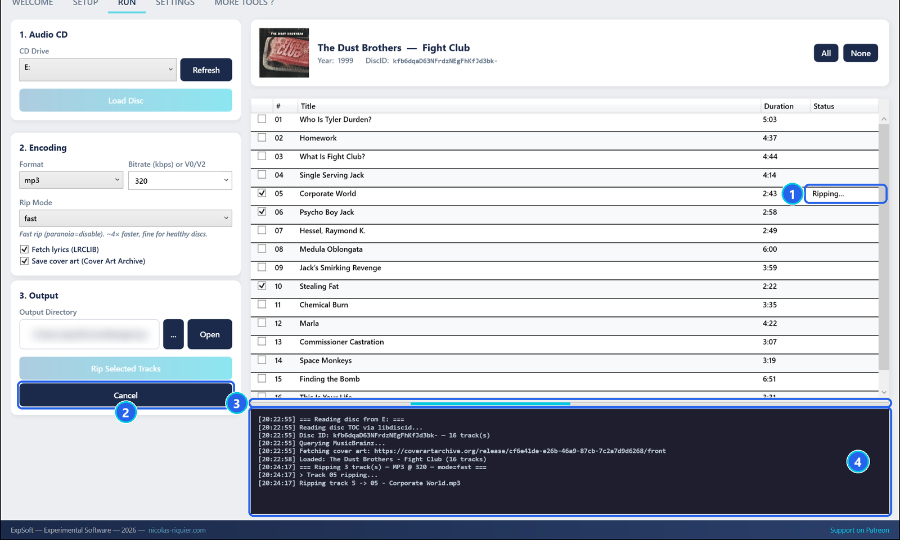Open the MORE TOOLS tab
900x540 pixels.
[x=244, y=3]
